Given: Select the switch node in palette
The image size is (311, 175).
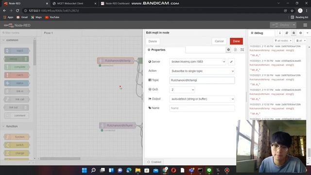Looking at the screenshot, I should [17, 145].
